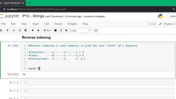Restart the kernel icon

(x=61, y=31)
